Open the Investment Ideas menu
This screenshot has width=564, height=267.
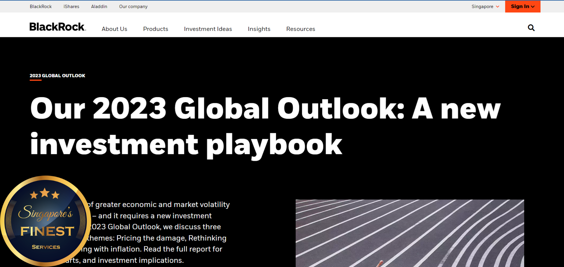[208, 29]
